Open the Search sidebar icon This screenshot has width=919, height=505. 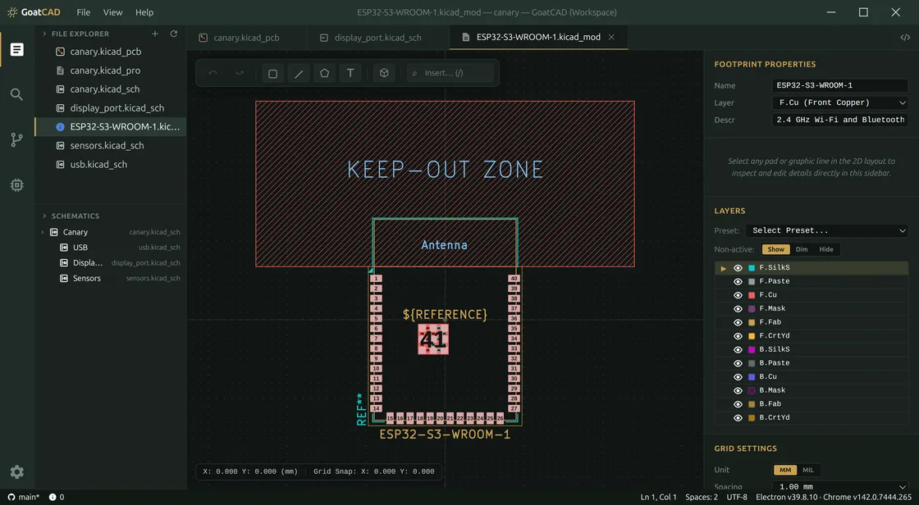17,94
